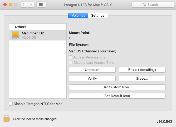
Task: Click the search magnifier icon
Action: click(x=144, y=5)
